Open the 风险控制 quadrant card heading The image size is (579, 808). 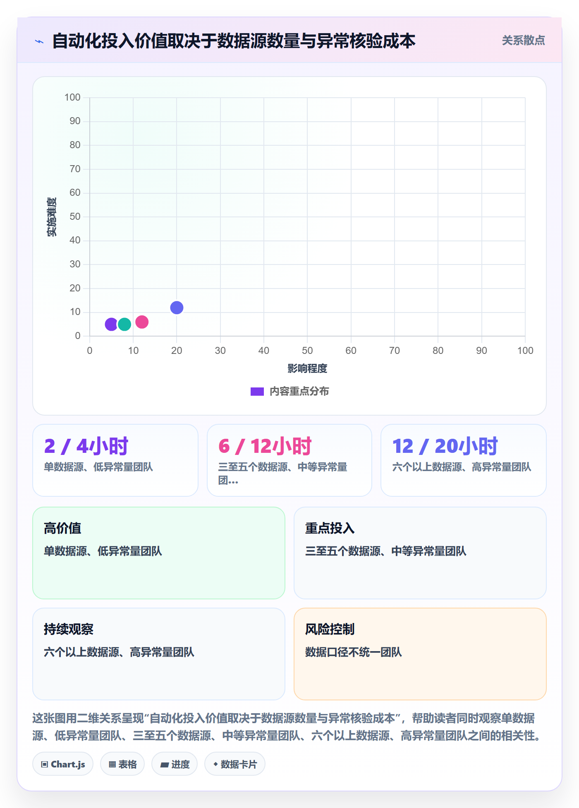[x=330, y=630]
